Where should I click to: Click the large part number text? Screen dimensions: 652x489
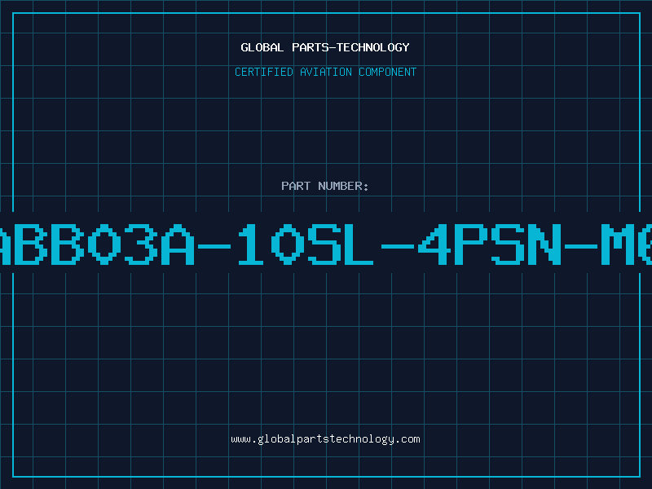[326, 244]
